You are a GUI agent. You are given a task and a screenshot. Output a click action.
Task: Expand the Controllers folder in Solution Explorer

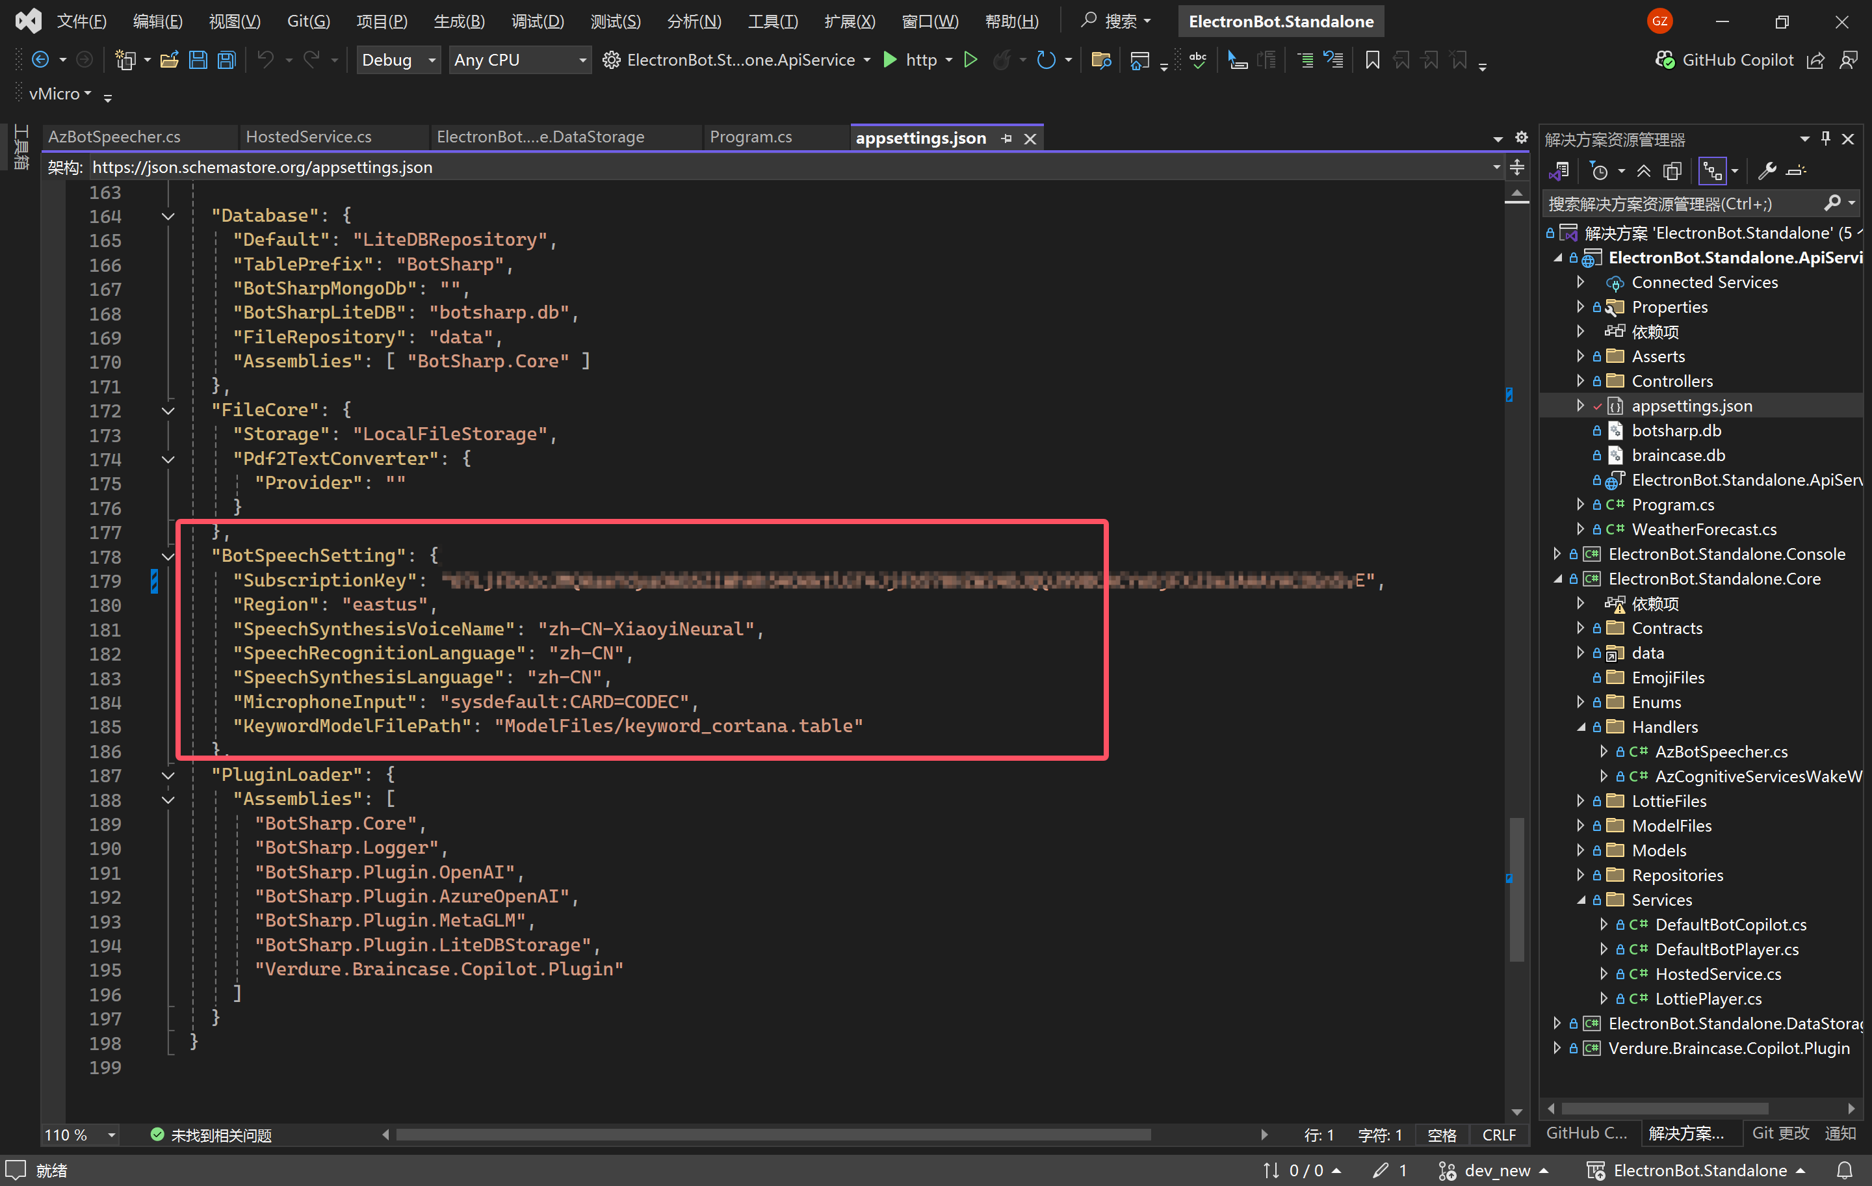[x=1580, y=381]
